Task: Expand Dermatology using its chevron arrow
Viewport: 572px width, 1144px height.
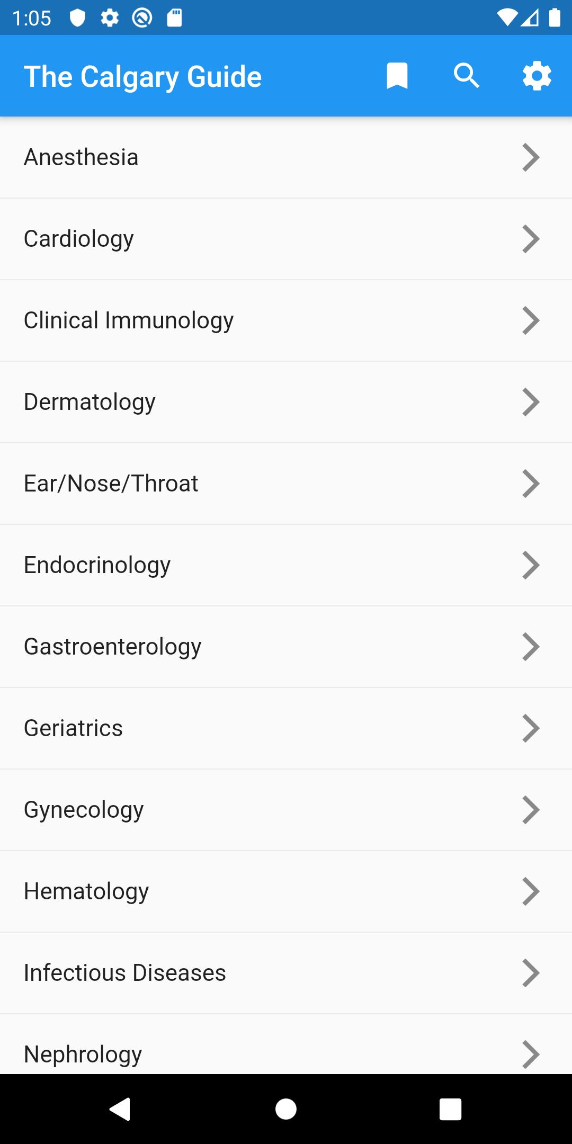Action: click(531, 402)
